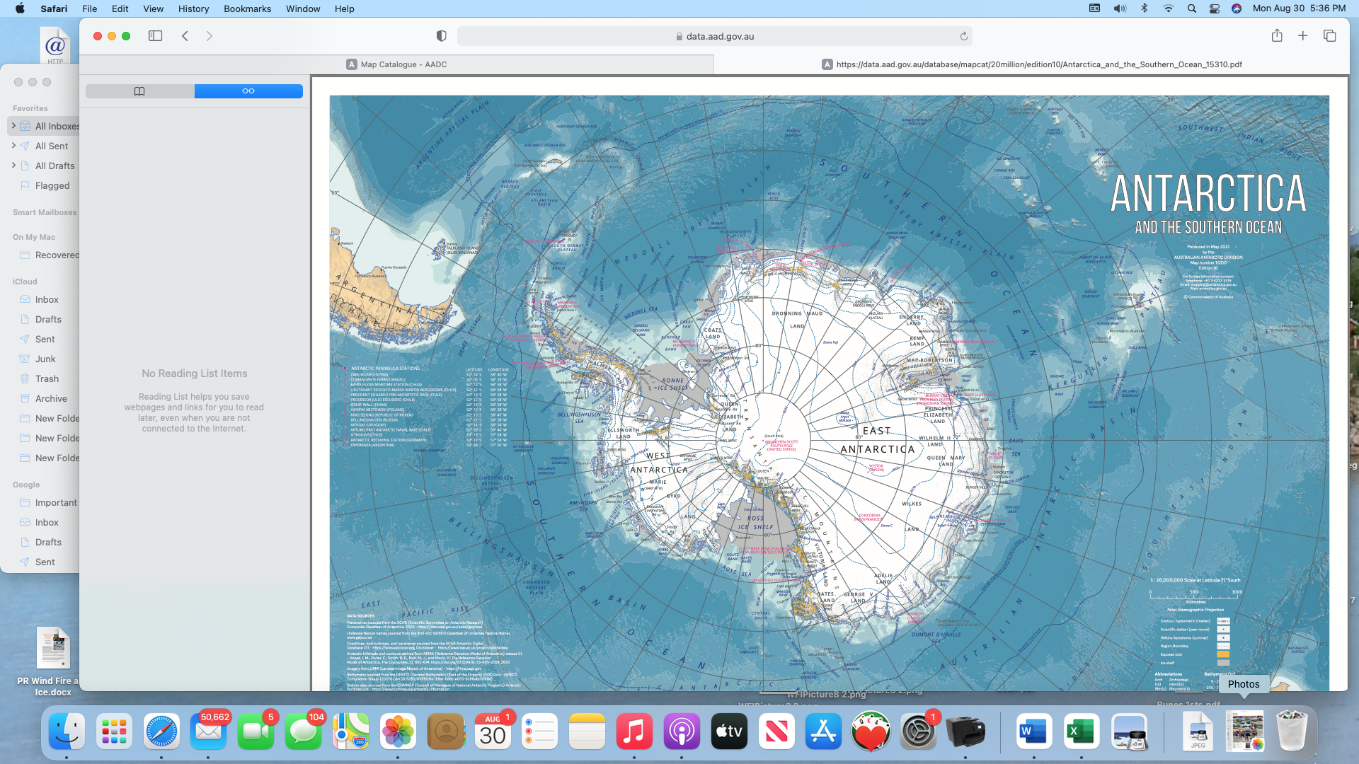The width and height of the screenshot is (1359, 764).
Task: Go back with Safari's back arrow
Action: 185,36
